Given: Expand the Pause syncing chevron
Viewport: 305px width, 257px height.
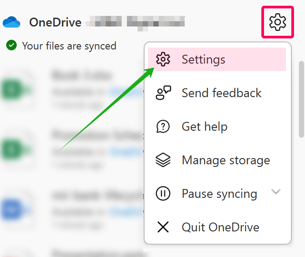Looking at the screenshot, I should pos(276,192).
